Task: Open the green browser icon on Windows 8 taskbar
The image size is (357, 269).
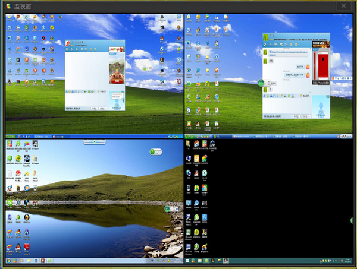Action: coord(206,260)
